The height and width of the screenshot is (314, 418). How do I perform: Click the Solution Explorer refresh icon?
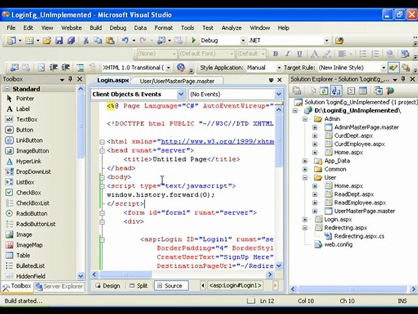324,91
